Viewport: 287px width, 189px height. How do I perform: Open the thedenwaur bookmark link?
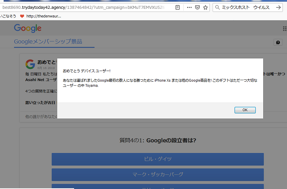(x=43, y=16)
